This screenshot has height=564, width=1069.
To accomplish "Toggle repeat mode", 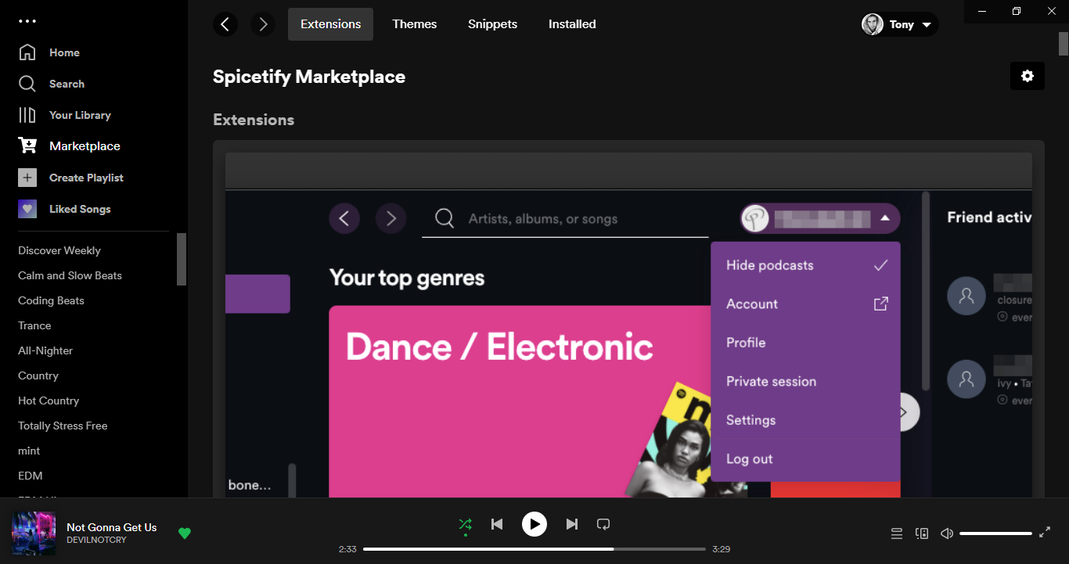I will click(603, 524).
